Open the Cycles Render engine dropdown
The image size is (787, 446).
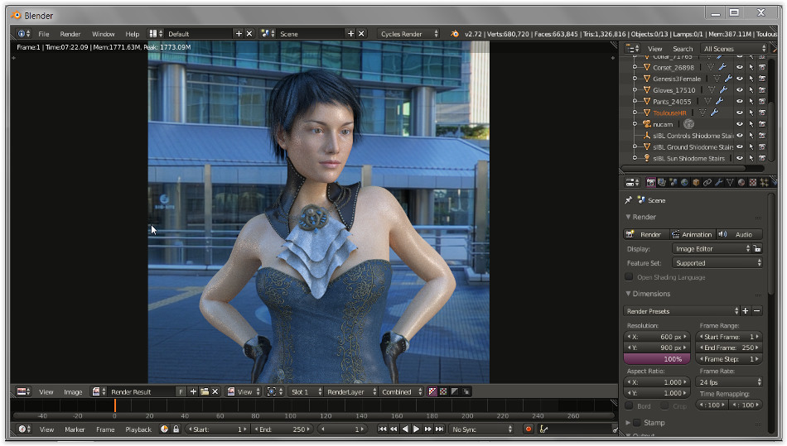409,34
